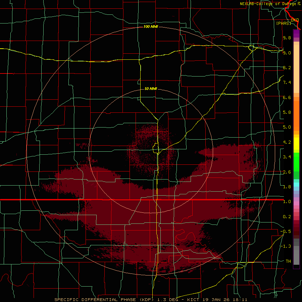Click the 6.6 value on the color scale
Viewport: 302px width, 302px height.
point(287,97)
